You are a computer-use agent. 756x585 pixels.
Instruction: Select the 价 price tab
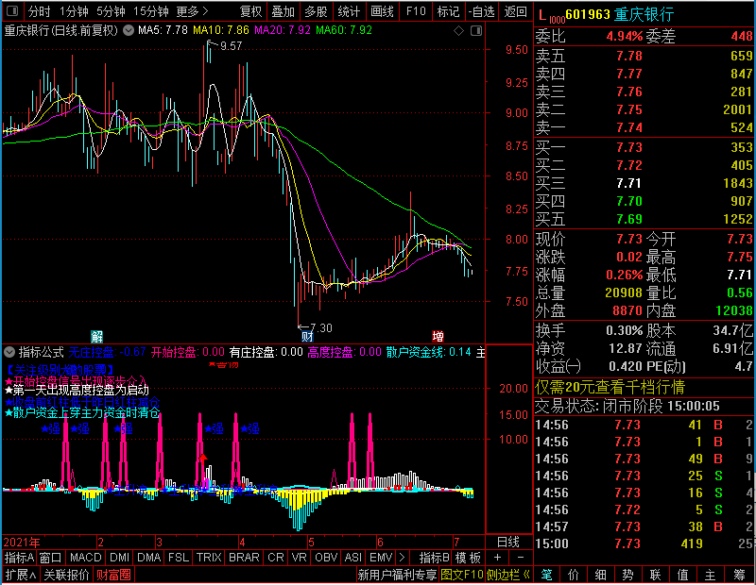574,575
